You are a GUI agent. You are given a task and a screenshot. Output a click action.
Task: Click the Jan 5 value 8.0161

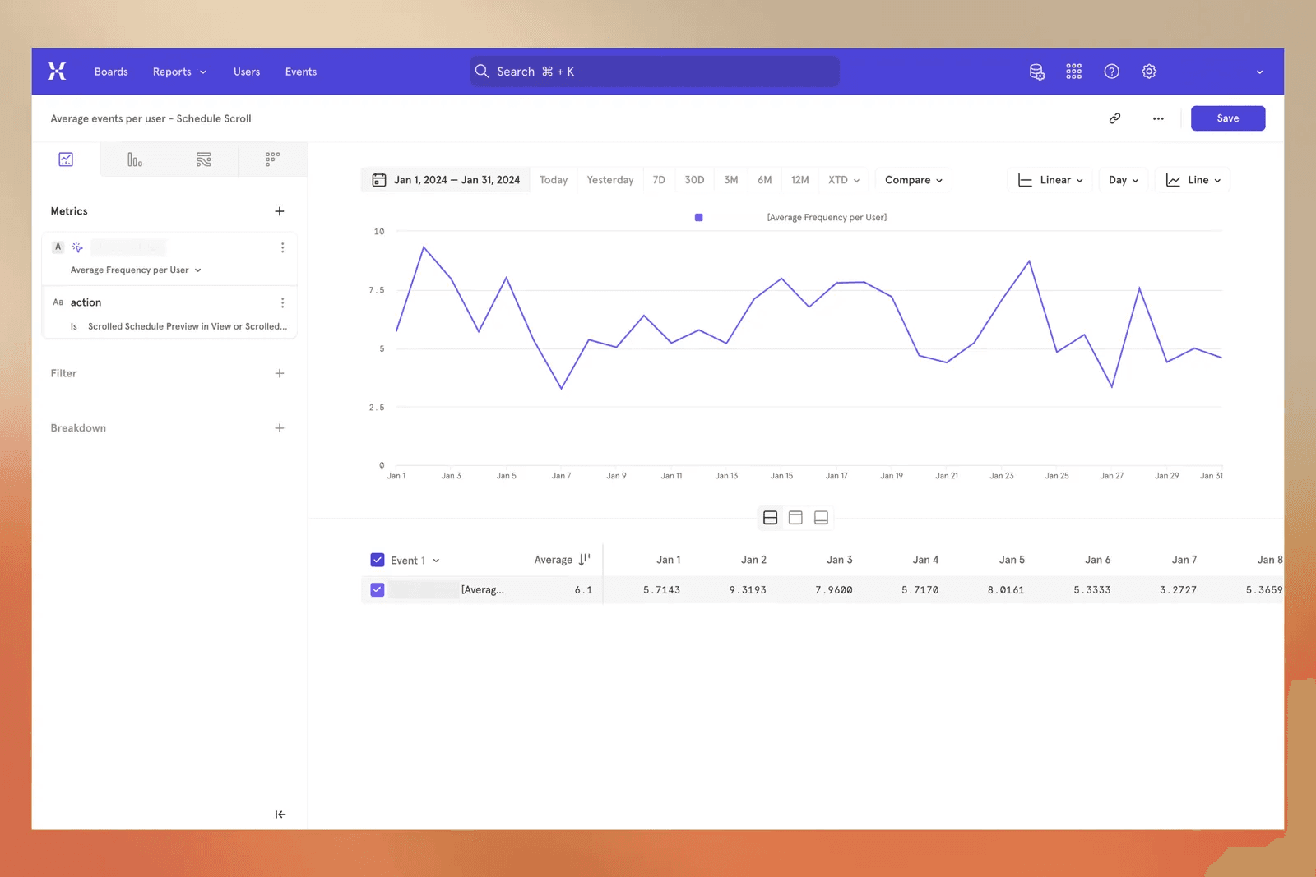point(1006,590)
